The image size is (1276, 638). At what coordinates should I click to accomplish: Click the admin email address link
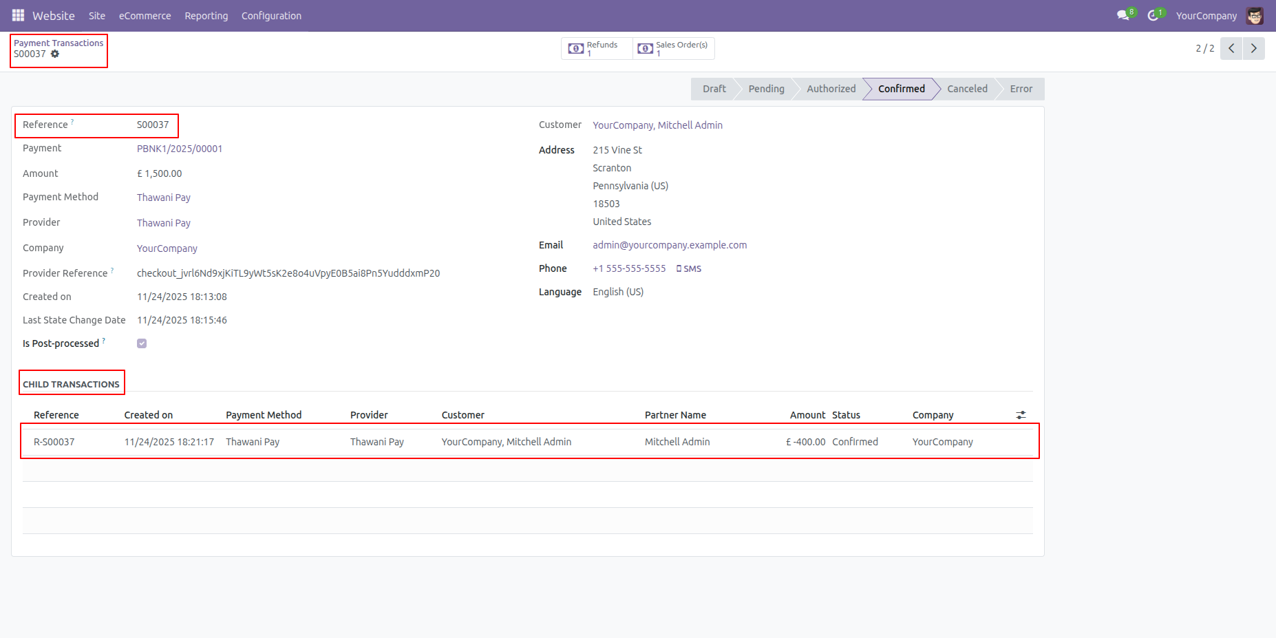670,245
